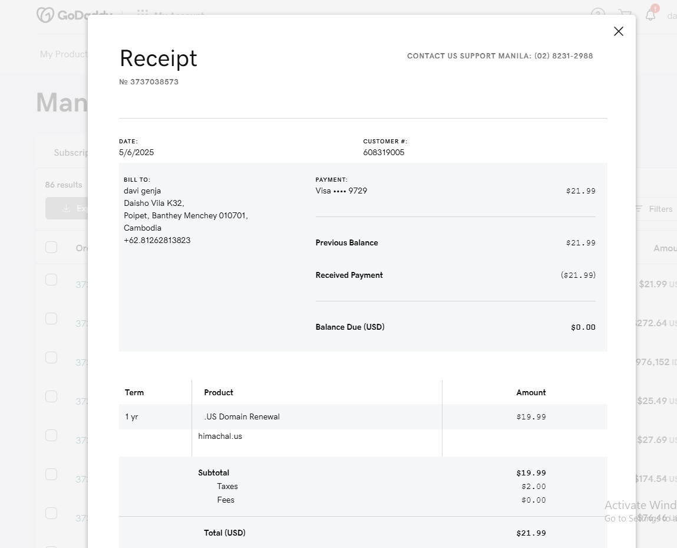677x548 pixels.
Task: Close the receipt dialog with the X
Action: click(618, 31)
